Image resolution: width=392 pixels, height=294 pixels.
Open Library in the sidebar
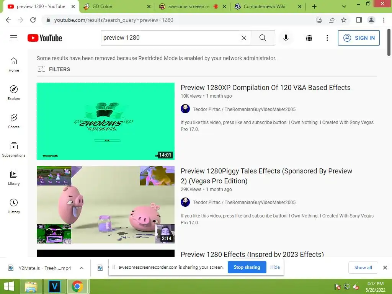pos(14,178)
